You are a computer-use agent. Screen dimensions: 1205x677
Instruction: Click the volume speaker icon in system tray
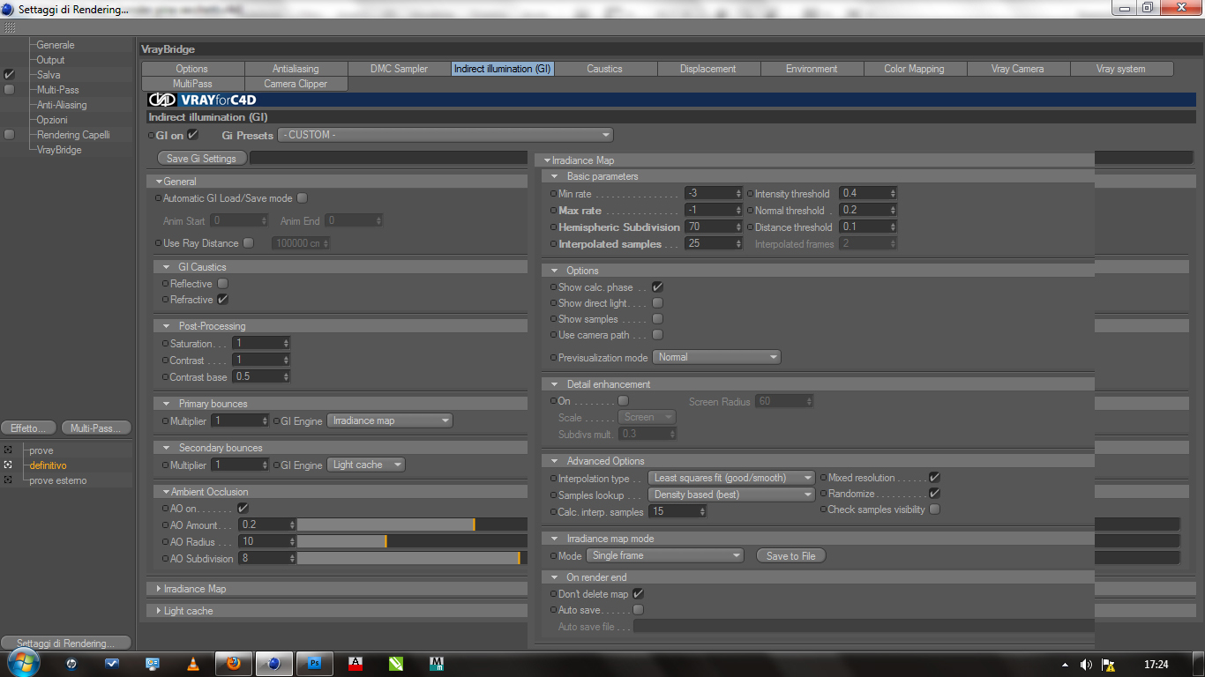(1086, 665)
